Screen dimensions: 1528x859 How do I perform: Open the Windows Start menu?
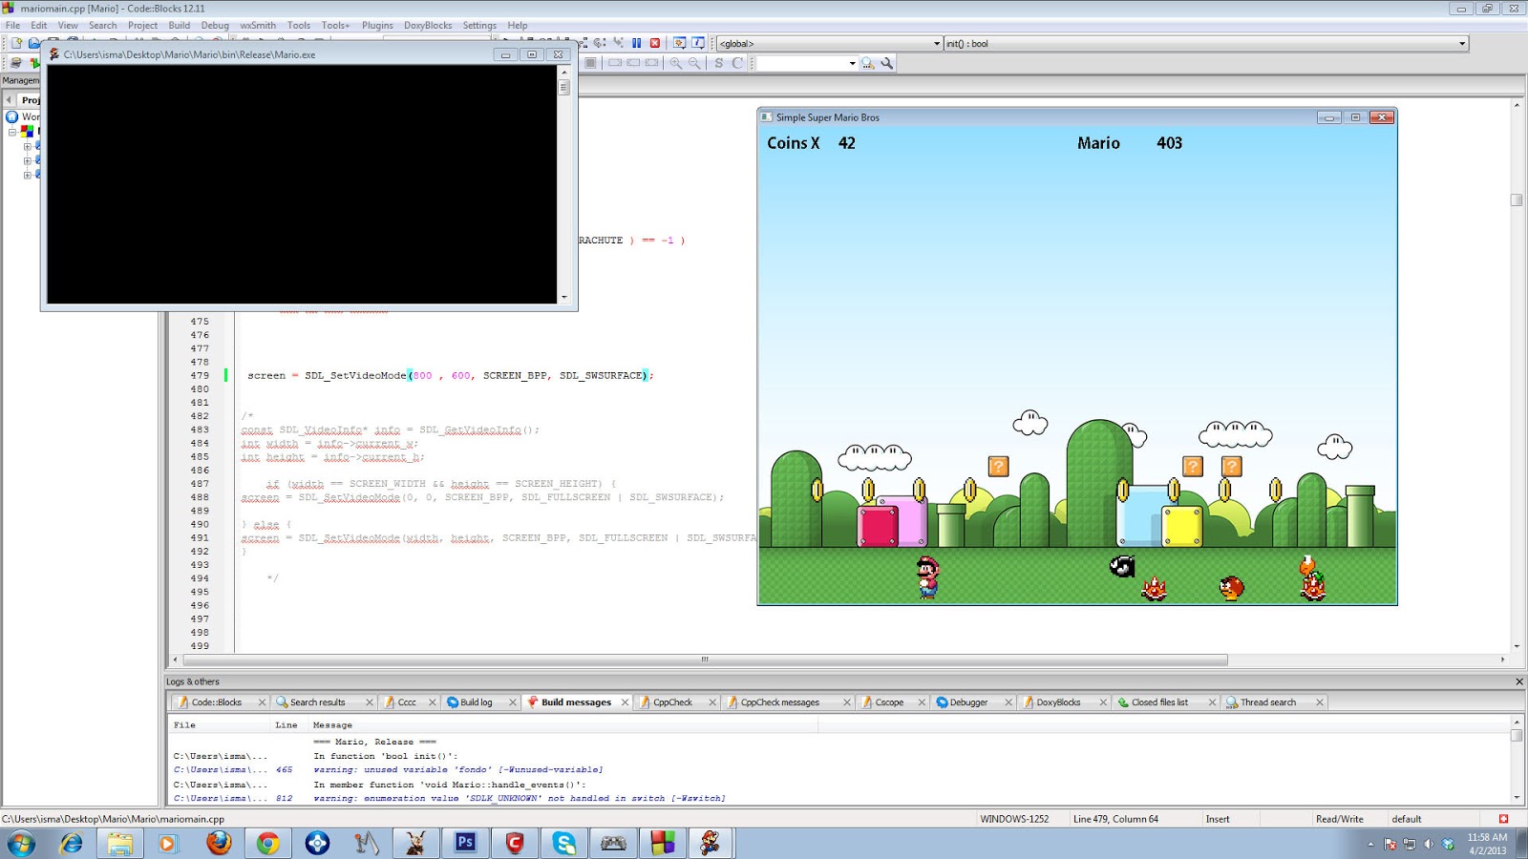[21, 844]
